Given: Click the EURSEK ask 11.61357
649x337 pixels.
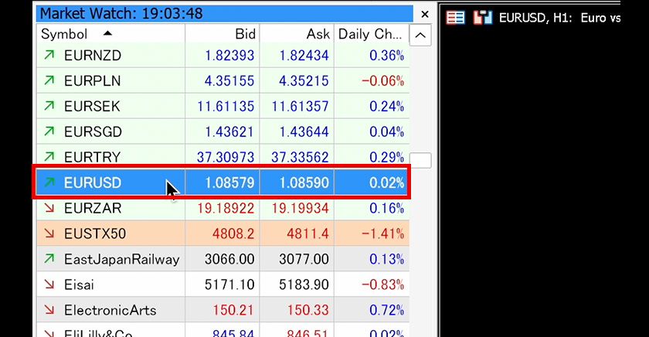Looking at the screenshot, I should point(300,107).
